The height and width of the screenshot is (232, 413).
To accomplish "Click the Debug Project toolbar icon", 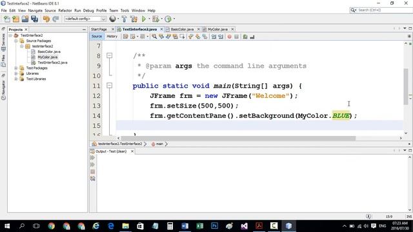I will 156,19.
